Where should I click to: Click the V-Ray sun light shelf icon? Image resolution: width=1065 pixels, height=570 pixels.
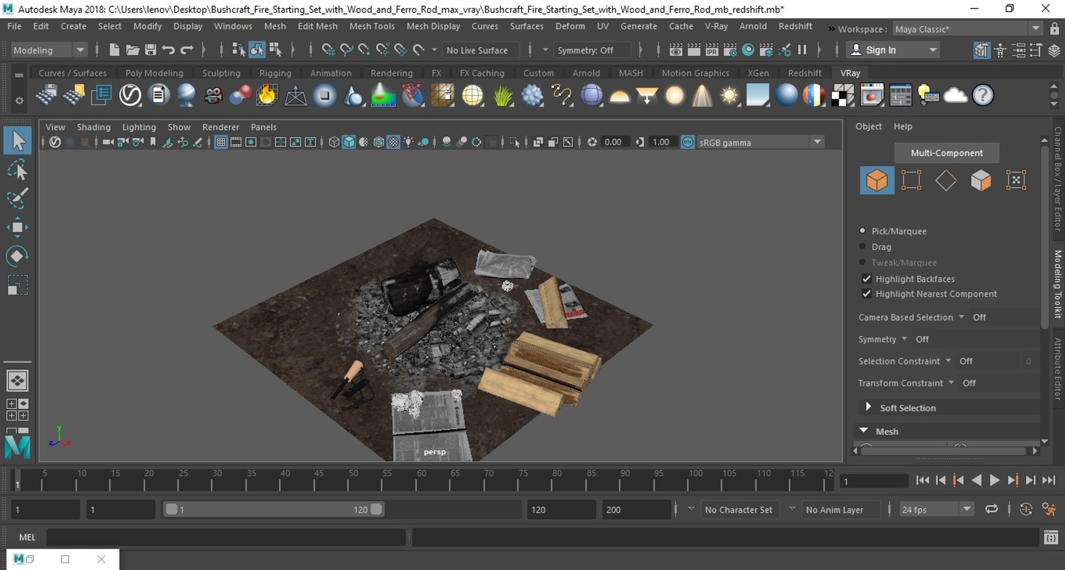click(729, 95)
